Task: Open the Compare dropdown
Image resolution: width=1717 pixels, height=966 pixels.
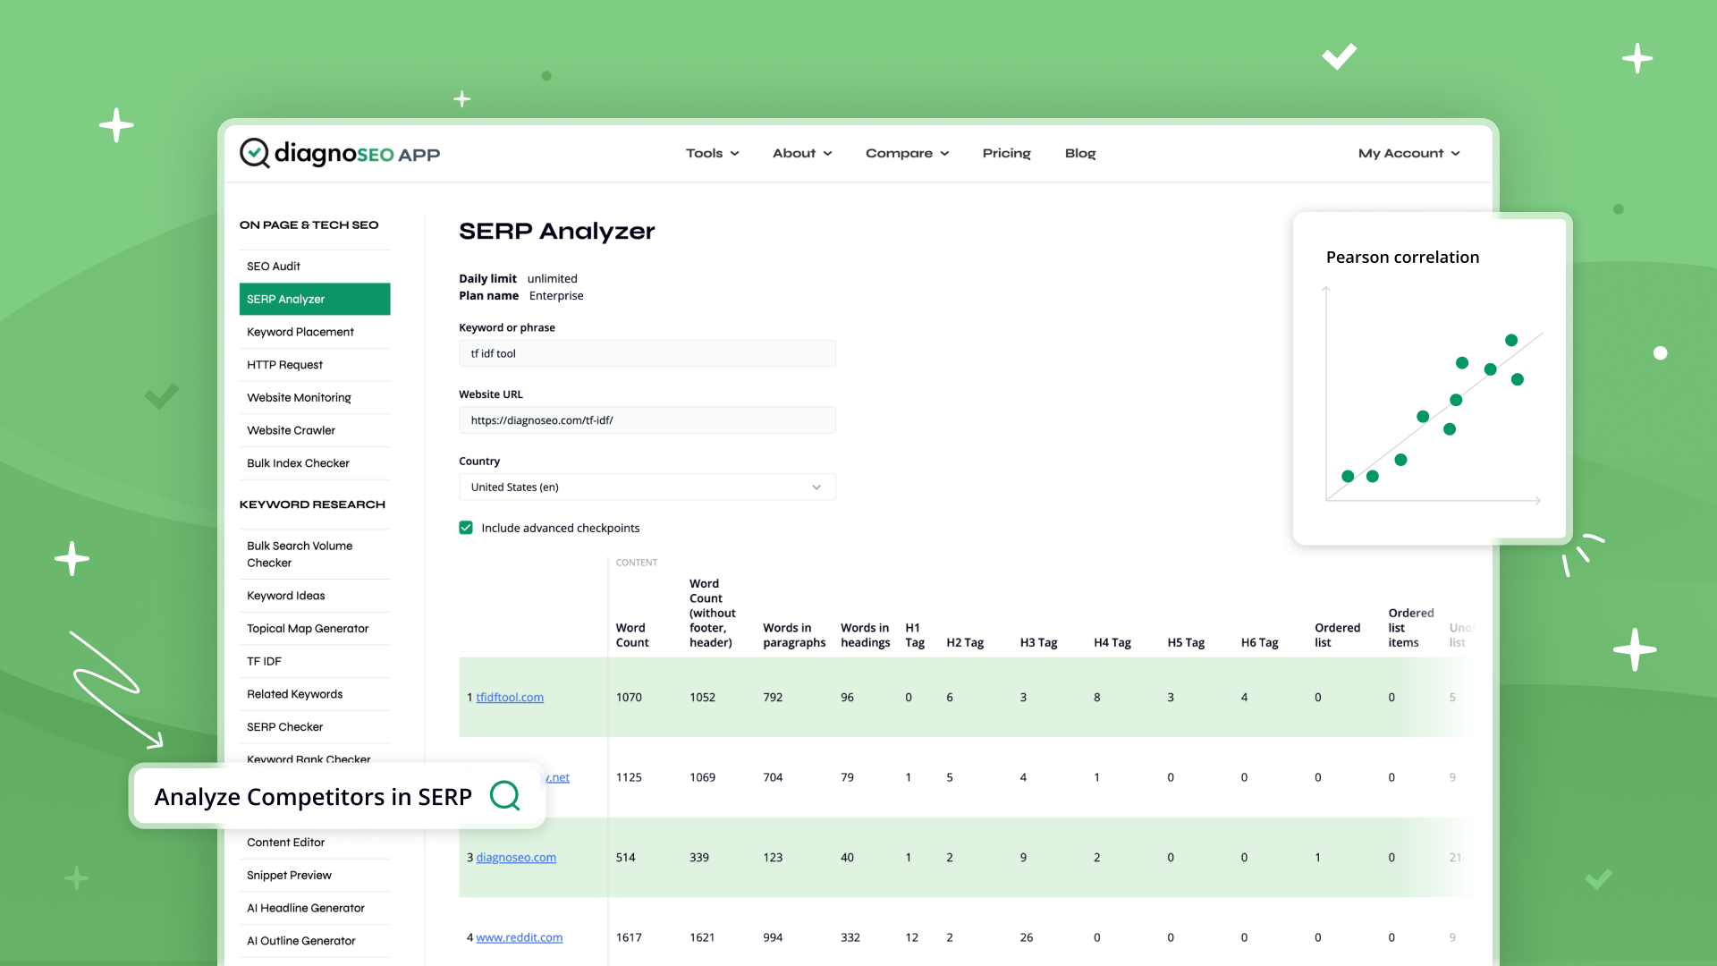Action: pyautogui.click(x=907, y=153)
